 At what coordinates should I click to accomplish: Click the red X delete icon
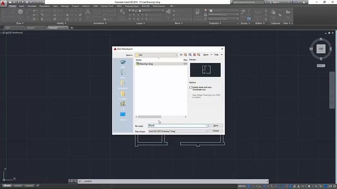(194, 55)
